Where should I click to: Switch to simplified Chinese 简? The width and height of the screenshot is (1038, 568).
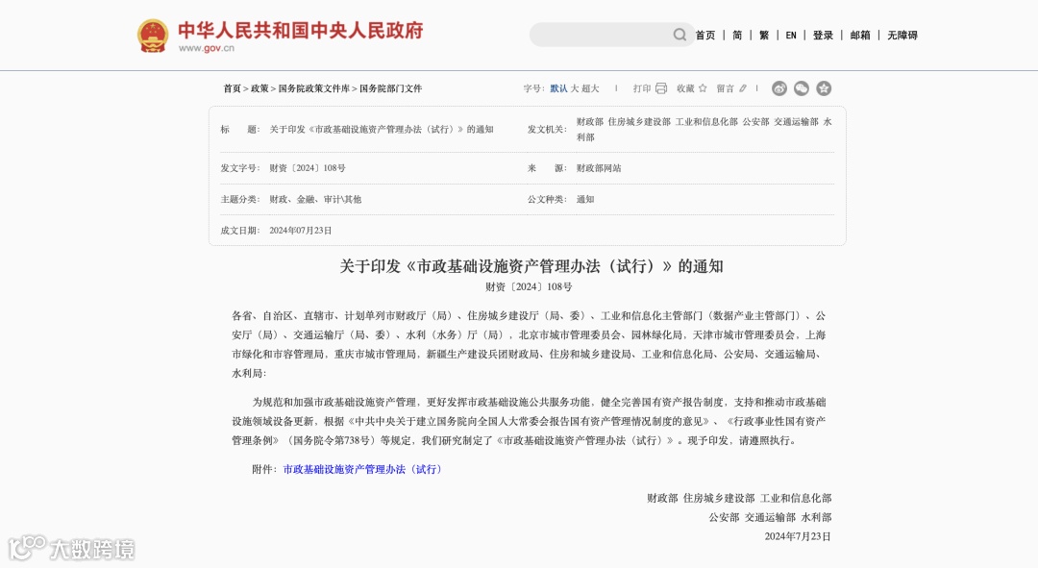click(x=737, y=36)
